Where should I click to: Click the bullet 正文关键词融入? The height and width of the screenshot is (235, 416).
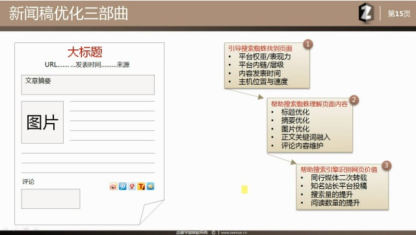click(305, 137)
